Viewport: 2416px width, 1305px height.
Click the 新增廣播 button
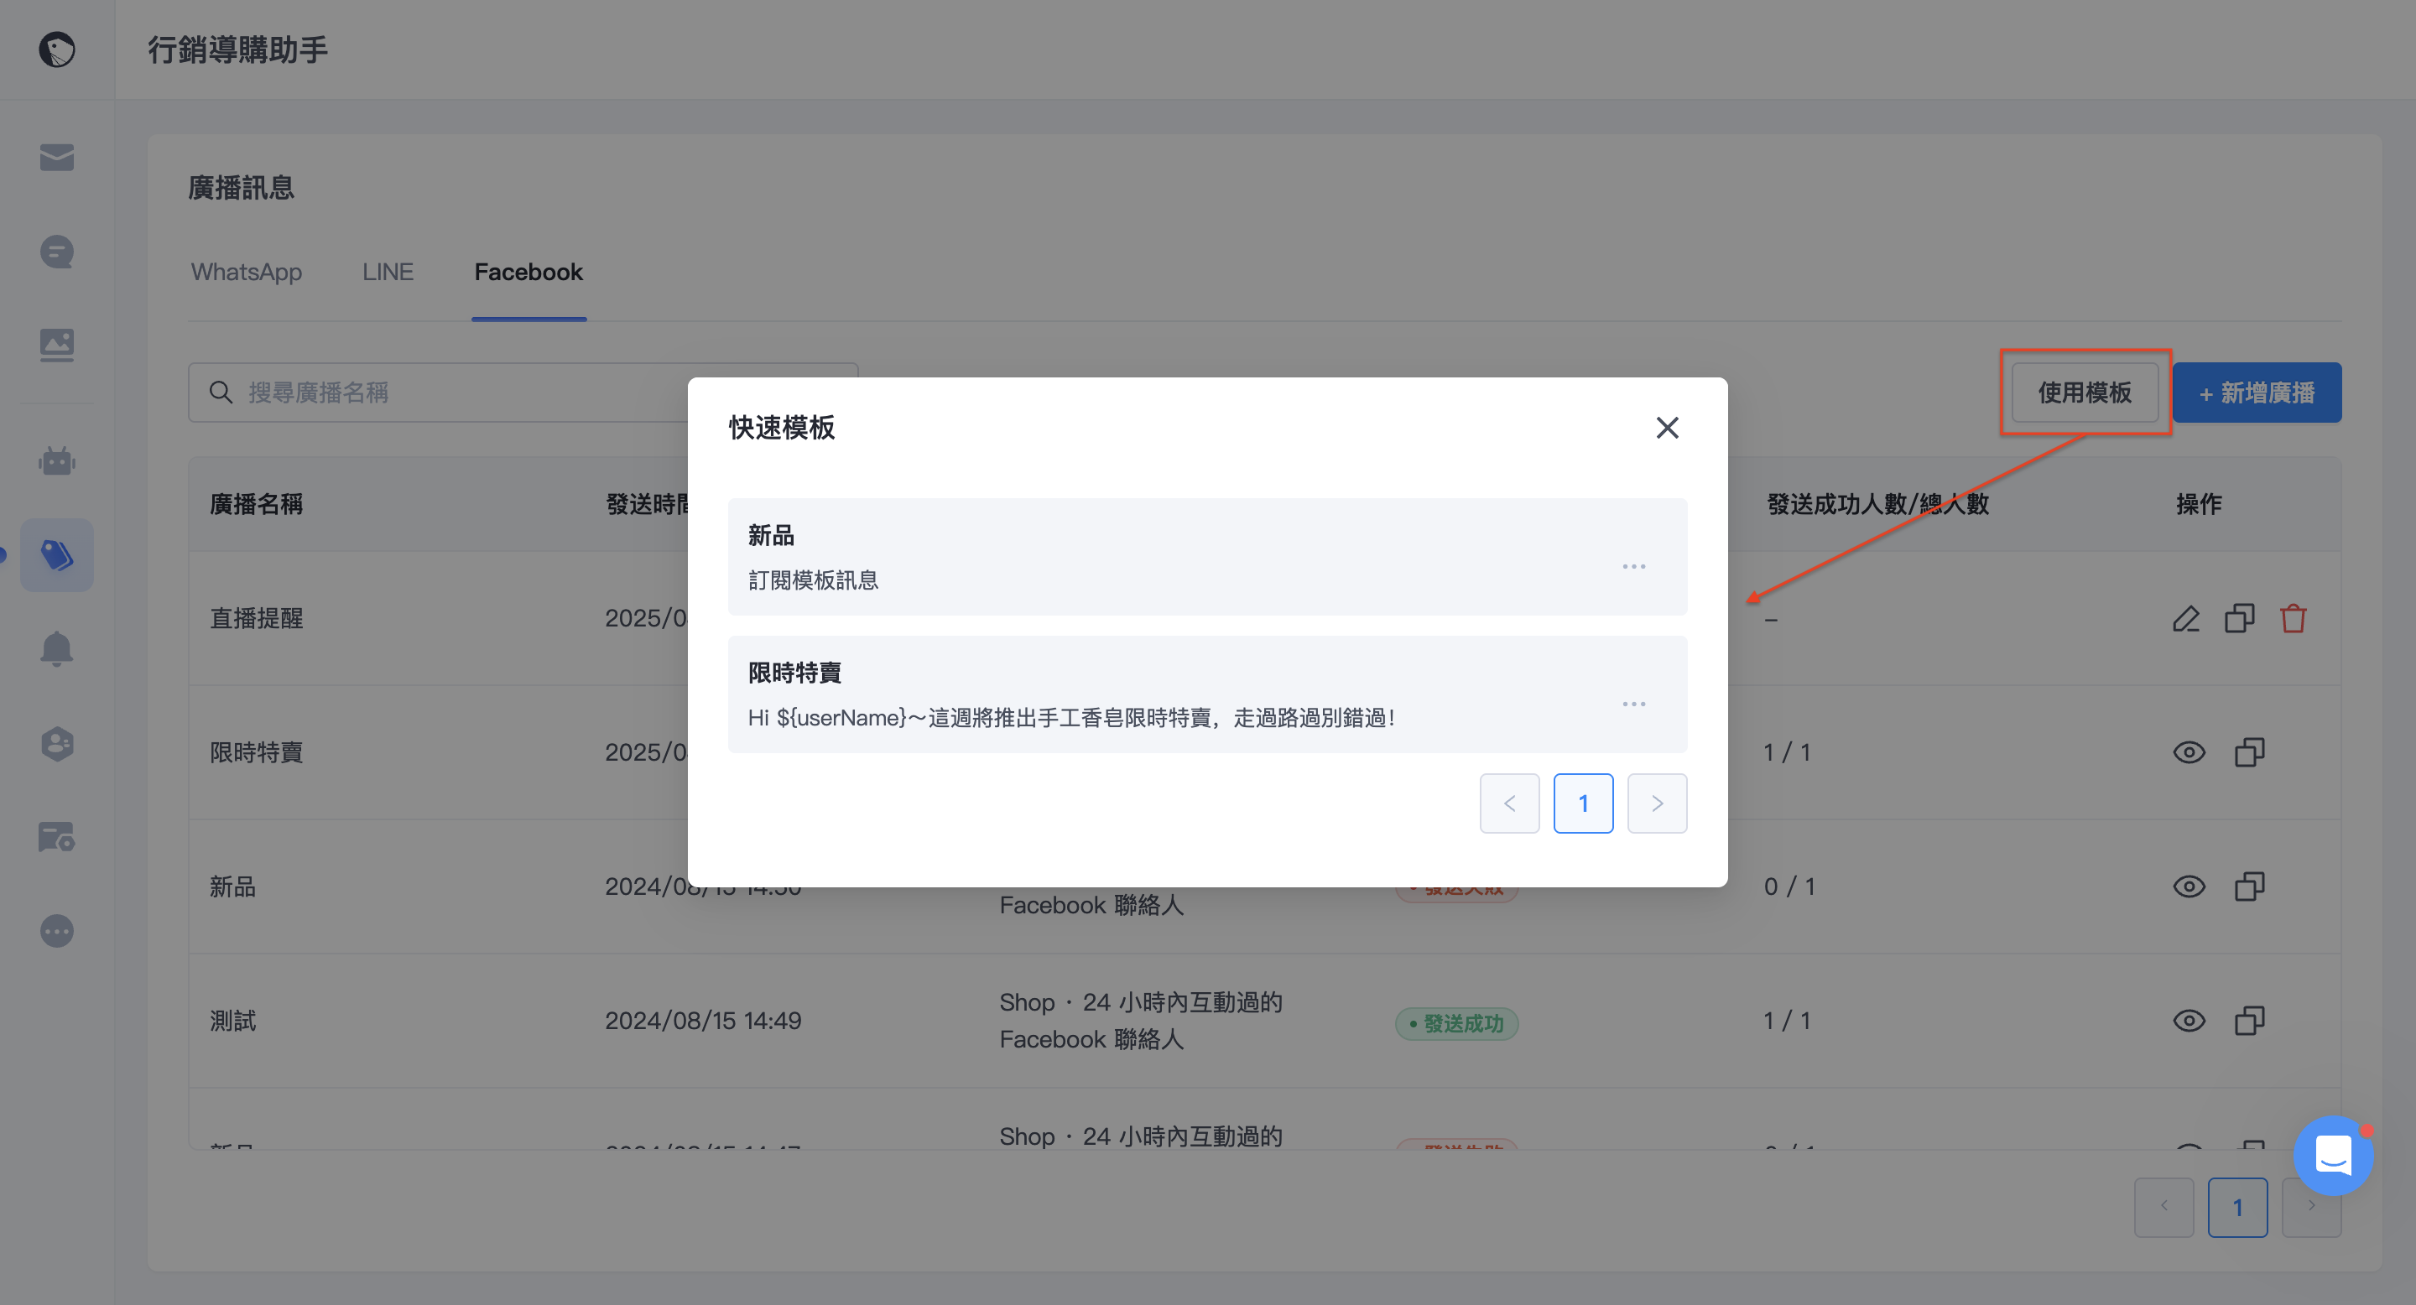click(2257, 393)
